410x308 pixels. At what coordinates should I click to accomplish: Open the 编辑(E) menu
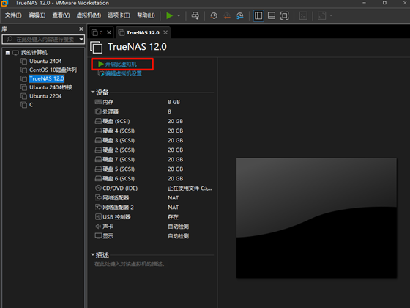tap(37, 15)
